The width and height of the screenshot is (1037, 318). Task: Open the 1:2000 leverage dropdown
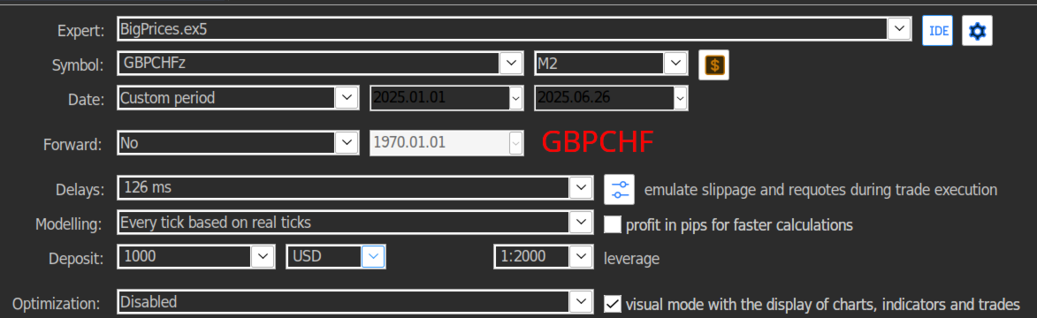[x=581, y=256]
